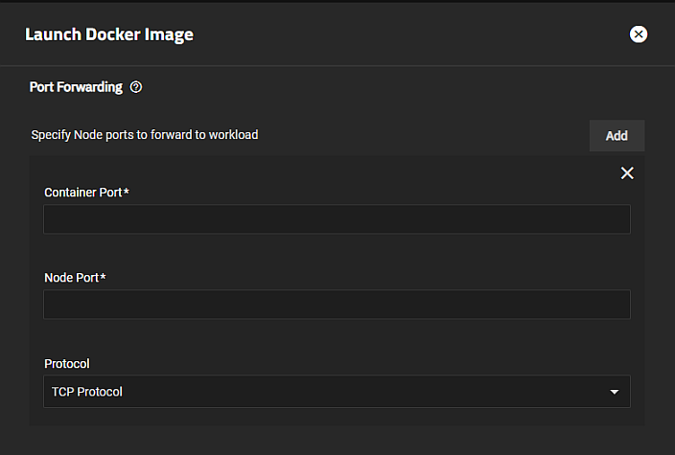Click Add to add port forwarding entry

617,135
